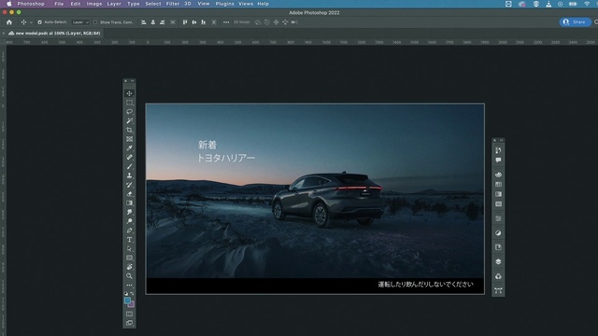
Task: Open the Color panel icon
Action: tap(498, 175)
